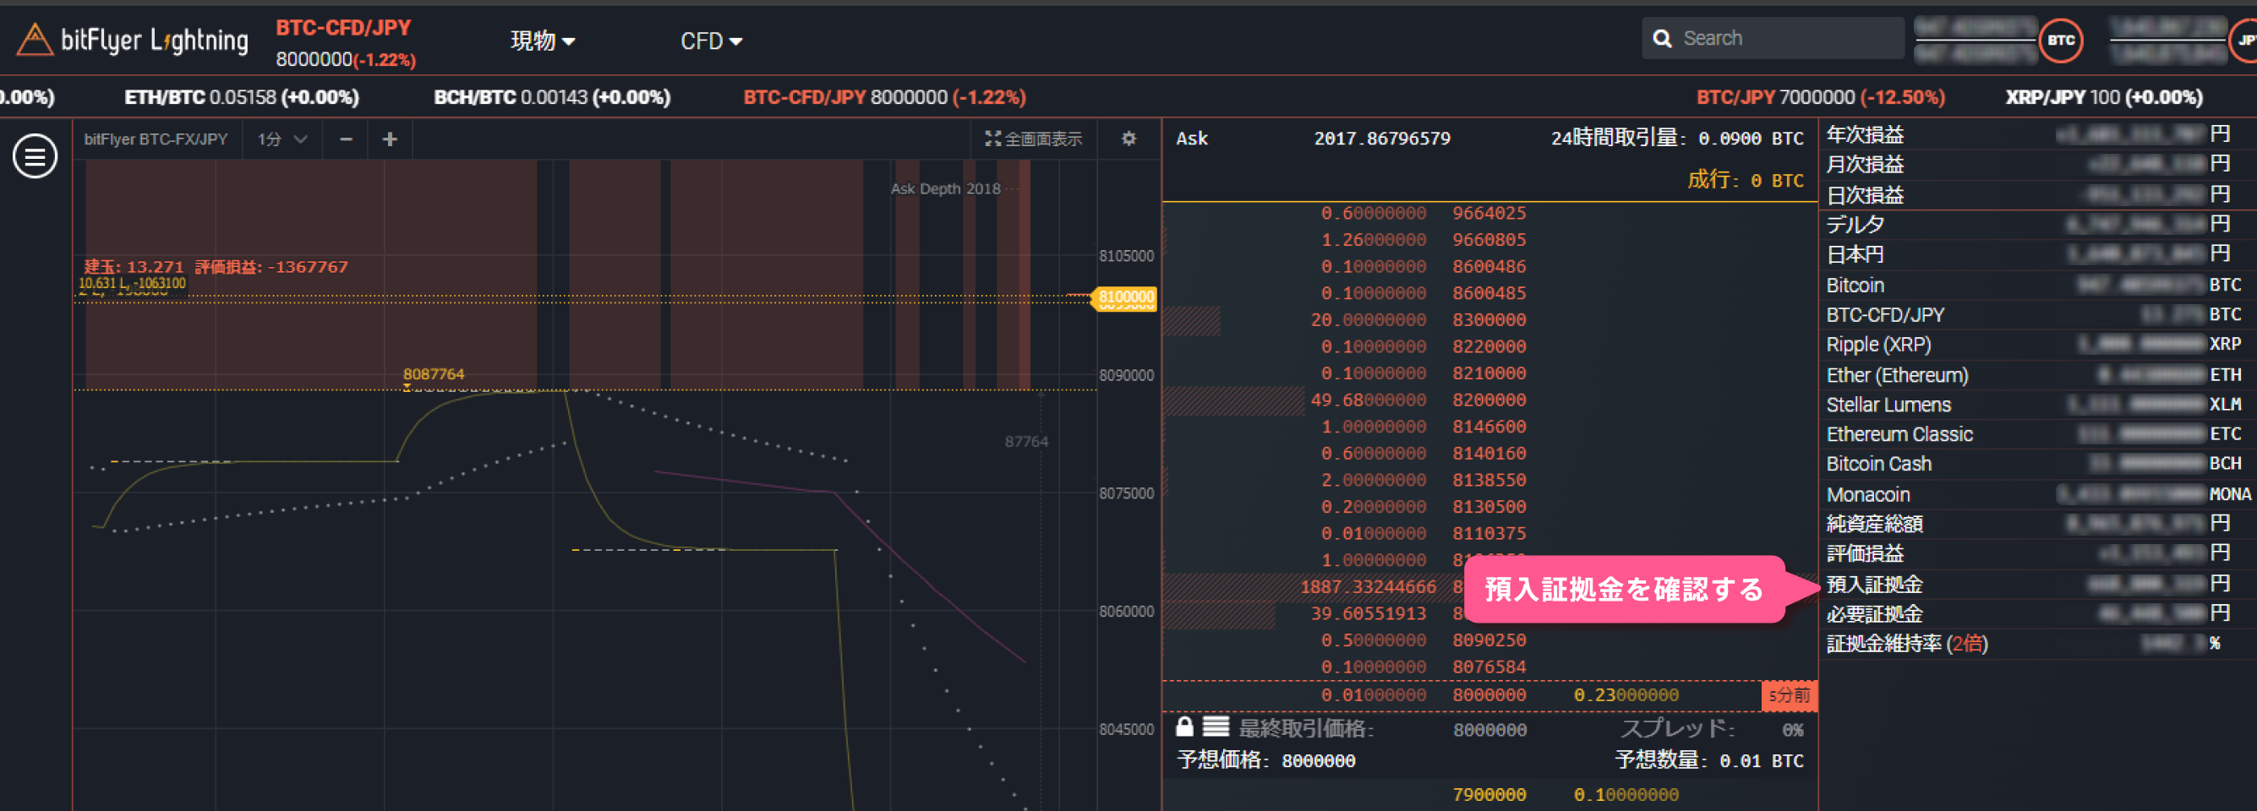Click ask price 8220000 row
This screenshot has height=811, width=2257.
point(1489,347)
